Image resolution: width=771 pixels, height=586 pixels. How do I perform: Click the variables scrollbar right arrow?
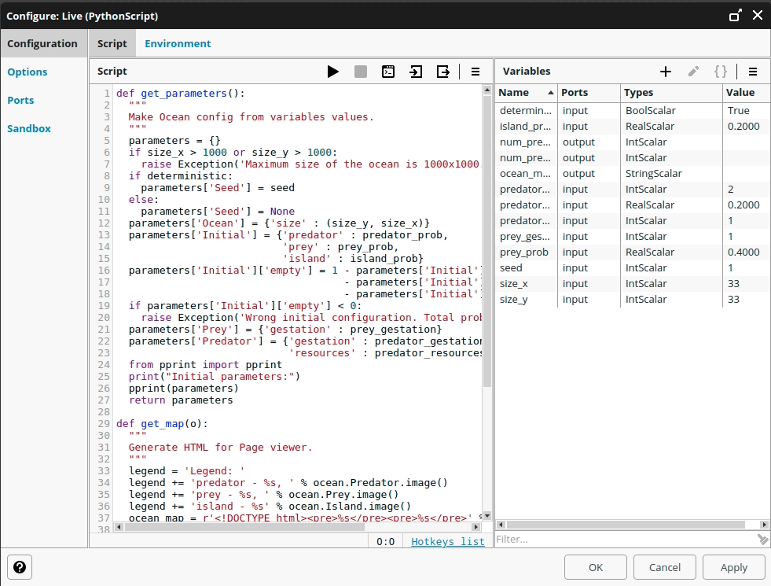pos(764,525)
